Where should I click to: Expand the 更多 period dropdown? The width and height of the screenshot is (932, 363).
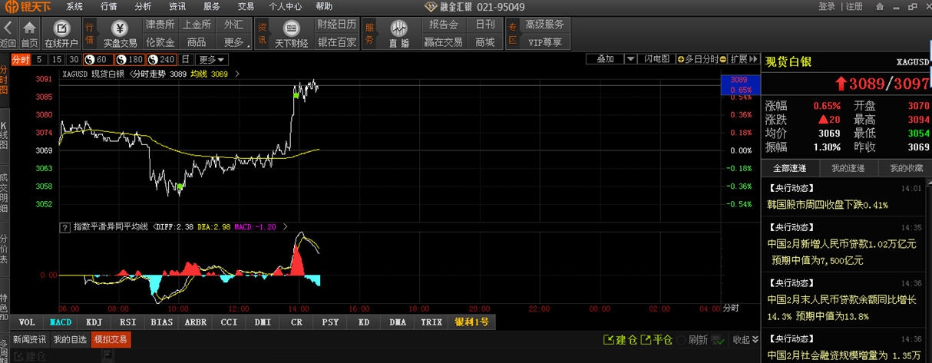coord(212,59)
